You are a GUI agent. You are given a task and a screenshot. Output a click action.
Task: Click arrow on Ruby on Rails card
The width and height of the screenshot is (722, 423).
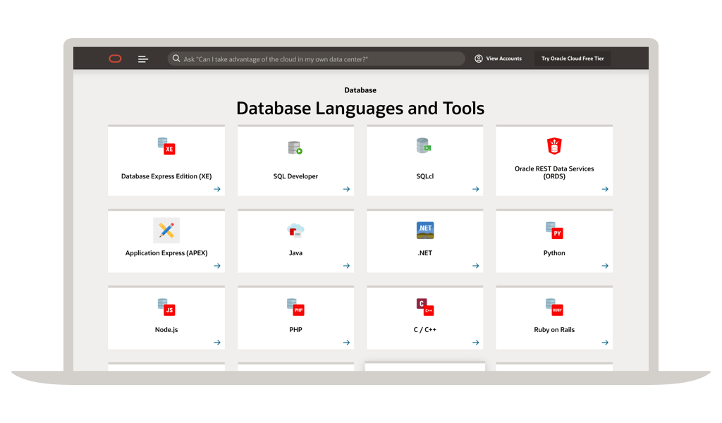(605, 343)
